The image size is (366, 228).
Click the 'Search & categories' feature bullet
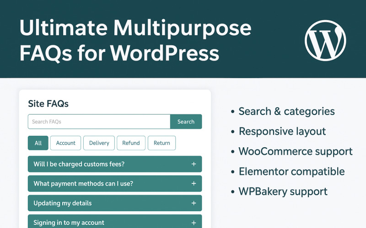(286, 111)
